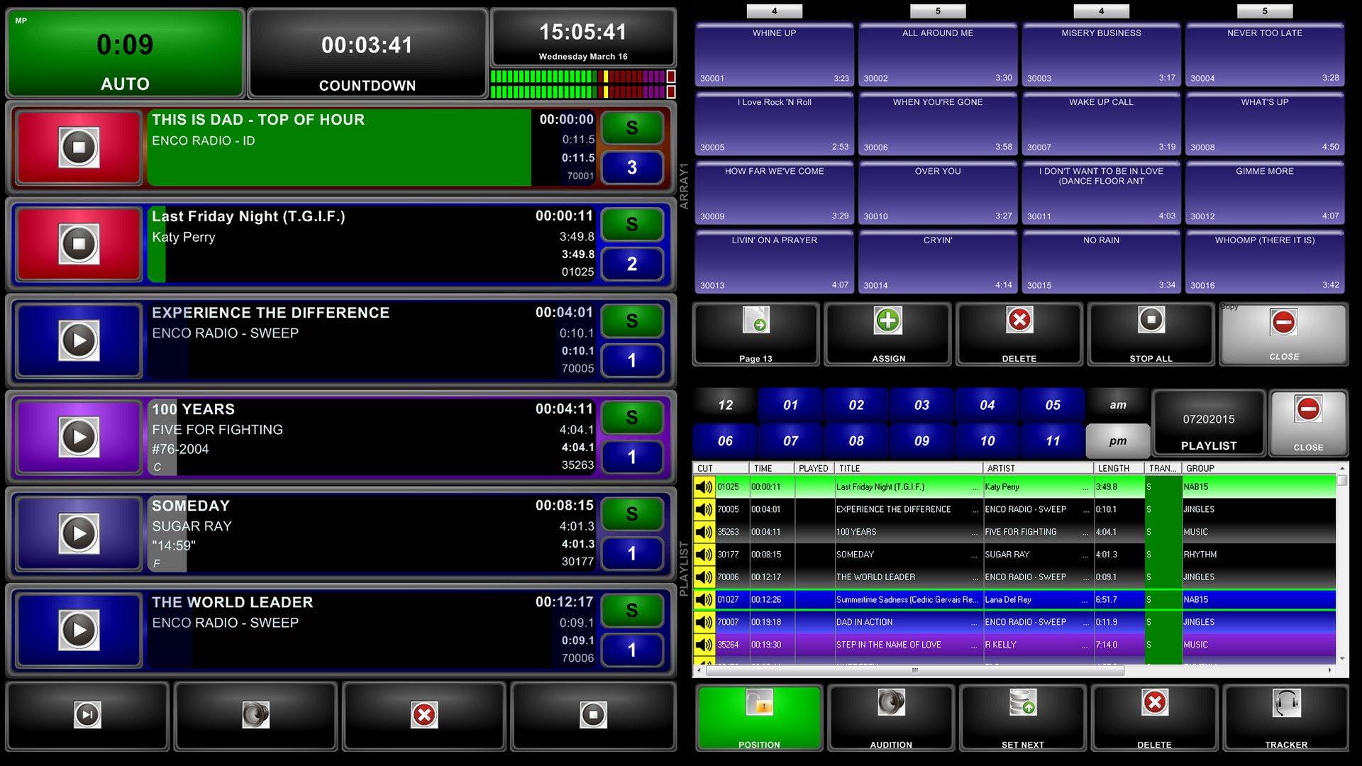This screenshot has width=1362, height=766.
Task: Select the am toggle button
Action: click(x=1117, y=405)
